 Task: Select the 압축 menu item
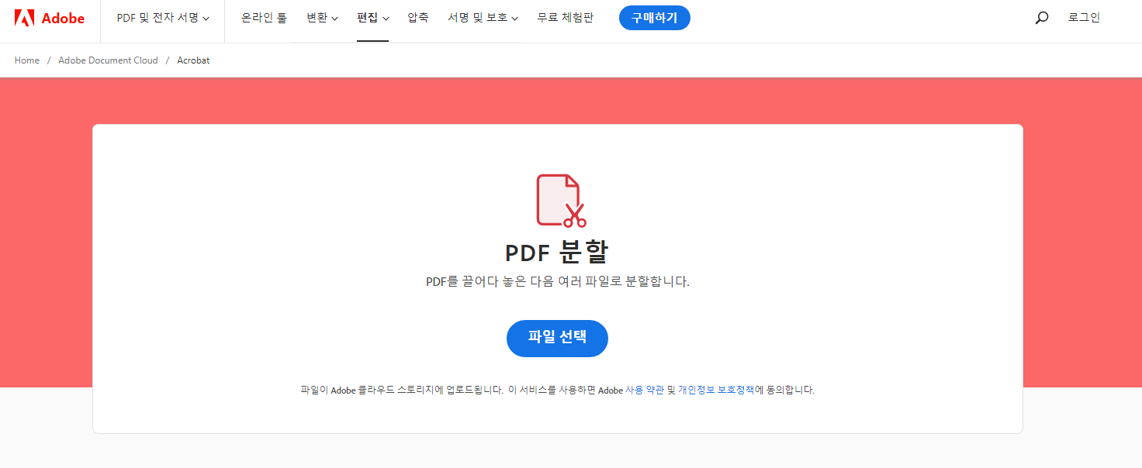tap(417, 17)
